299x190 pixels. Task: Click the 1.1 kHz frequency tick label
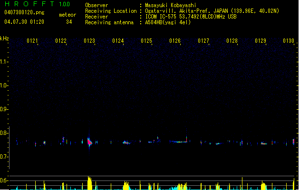click(4, 62)
